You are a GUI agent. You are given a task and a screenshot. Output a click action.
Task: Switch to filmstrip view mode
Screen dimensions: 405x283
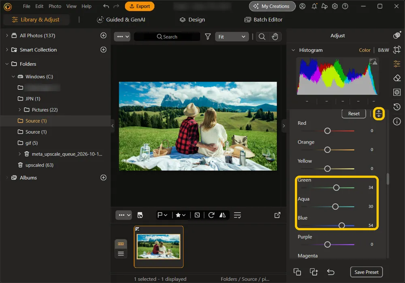point(121,244)
